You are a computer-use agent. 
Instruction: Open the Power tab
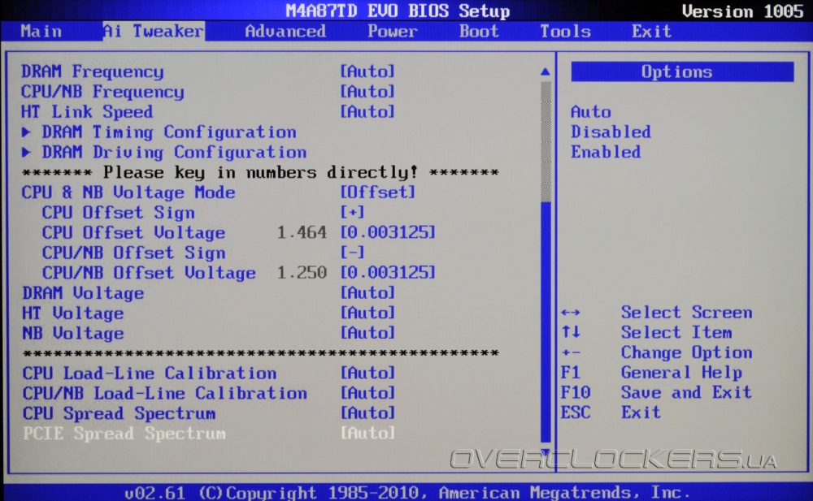393,31
